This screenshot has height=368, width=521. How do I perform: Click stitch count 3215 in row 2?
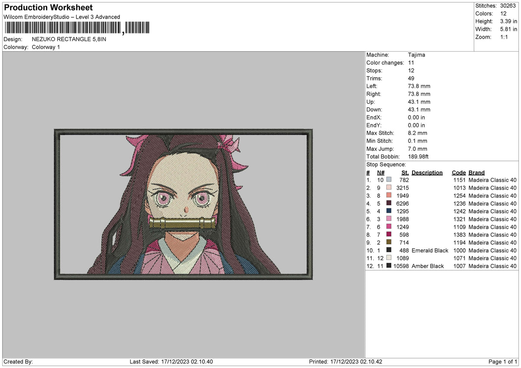click(402, 188)
